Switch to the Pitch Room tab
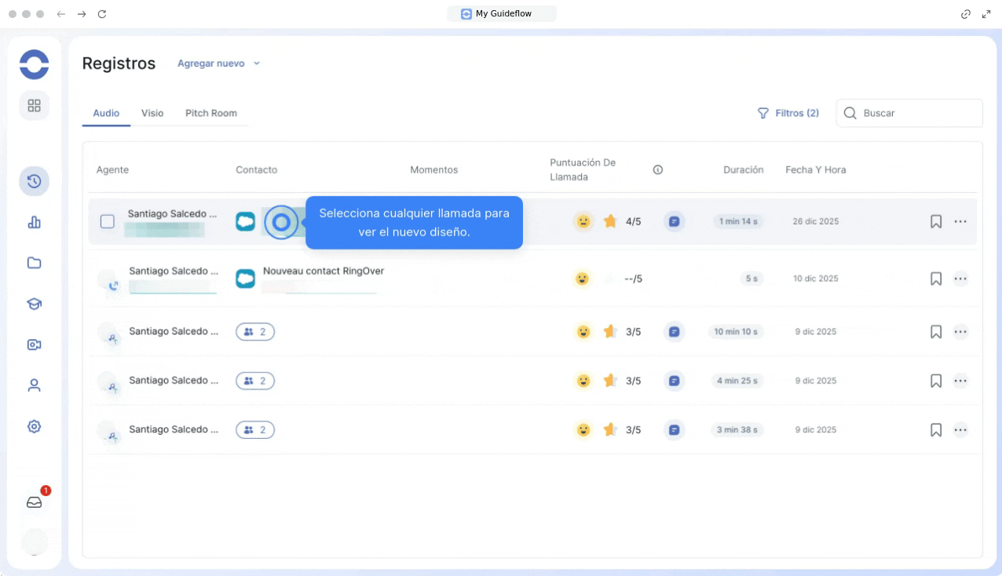Viewport: 1002px width, 576px height. pyautogui.click(x=210, y=113)
